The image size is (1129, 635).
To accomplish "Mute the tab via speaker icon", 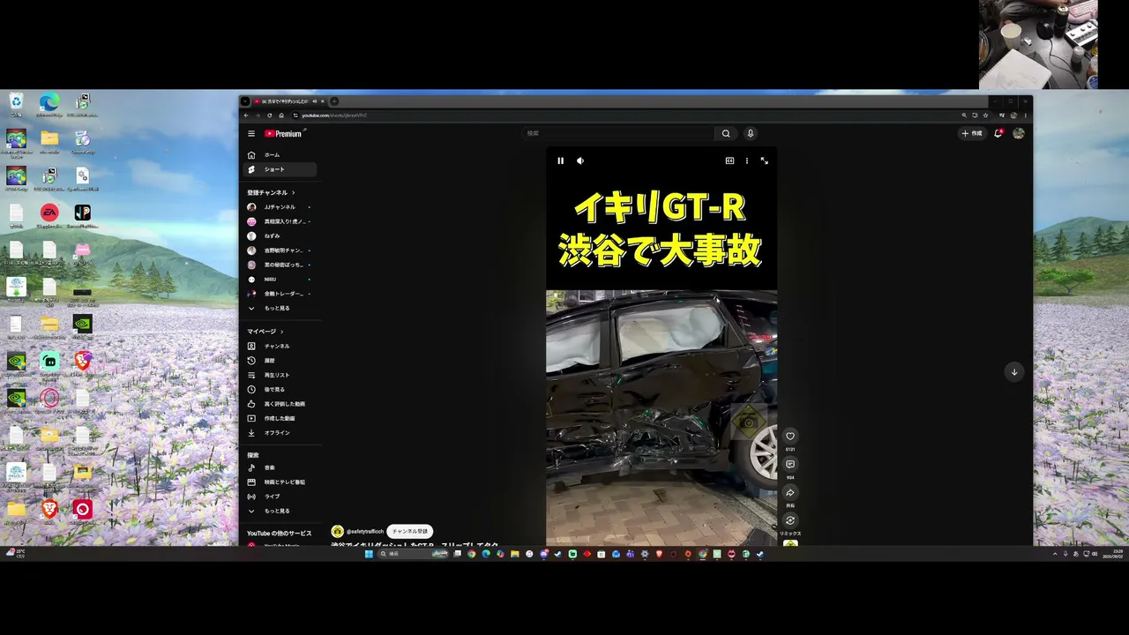I will click(x=314, y=101).
